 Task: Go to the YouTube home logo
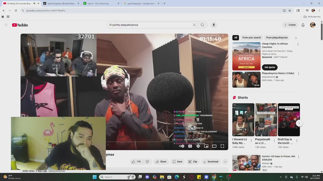click(20, 25)
